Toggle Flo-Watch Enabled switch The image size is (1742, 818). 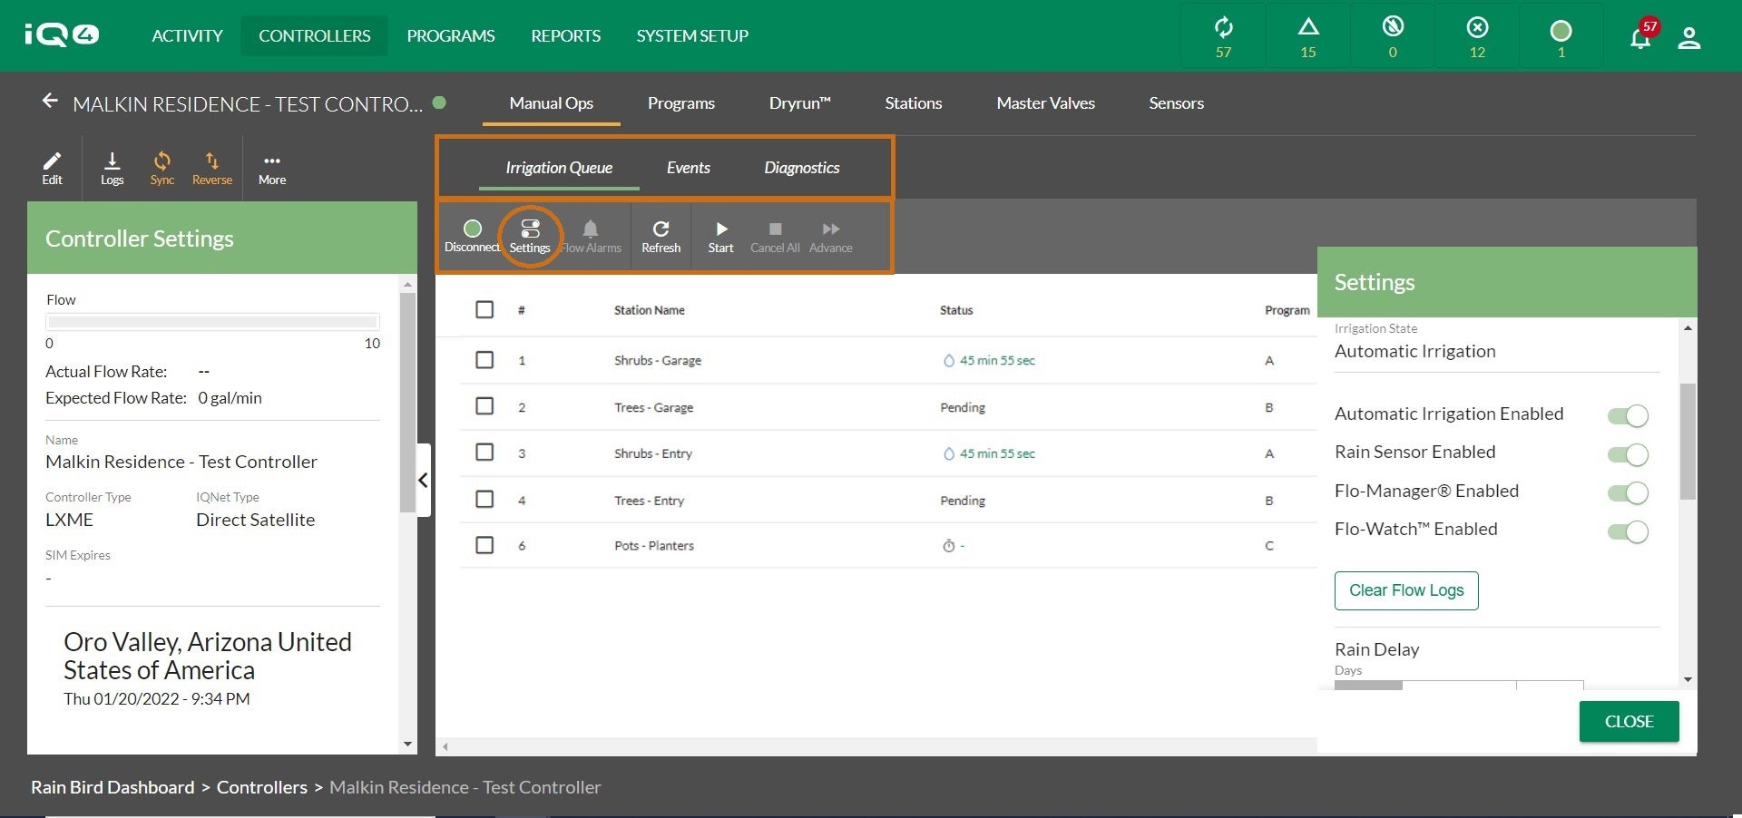(1628, 531)
